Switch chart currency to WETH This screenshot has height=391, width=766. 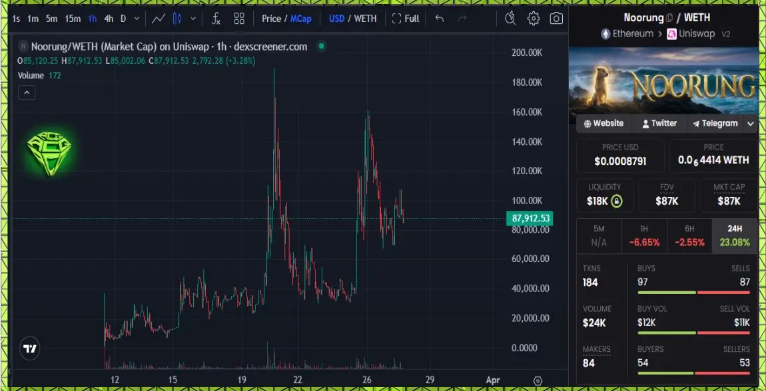366,19
